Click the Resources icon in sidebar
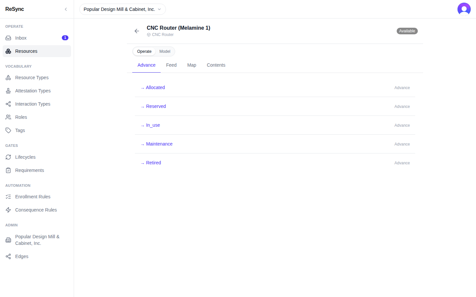 click(8, 51)
